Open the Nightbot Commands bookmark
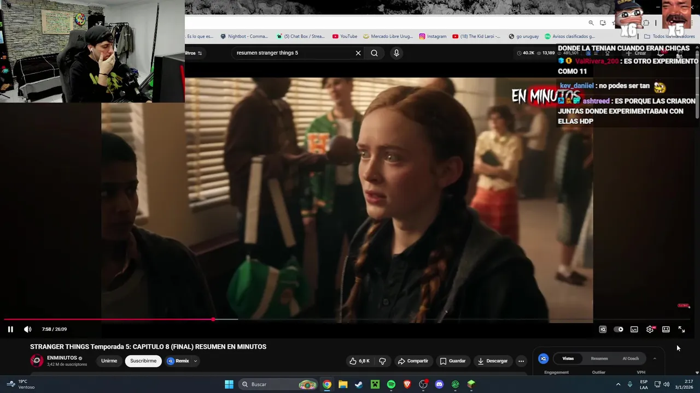The height and width of the screenshot is (393, 700). tap(244, 37)
